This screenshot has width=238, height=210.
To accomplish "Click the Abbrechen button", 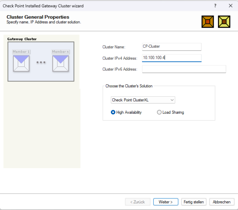I will 222,202.
